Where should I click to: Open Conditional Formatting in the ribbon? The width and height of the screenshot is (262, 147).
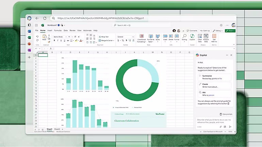click(x=142, y=37)
